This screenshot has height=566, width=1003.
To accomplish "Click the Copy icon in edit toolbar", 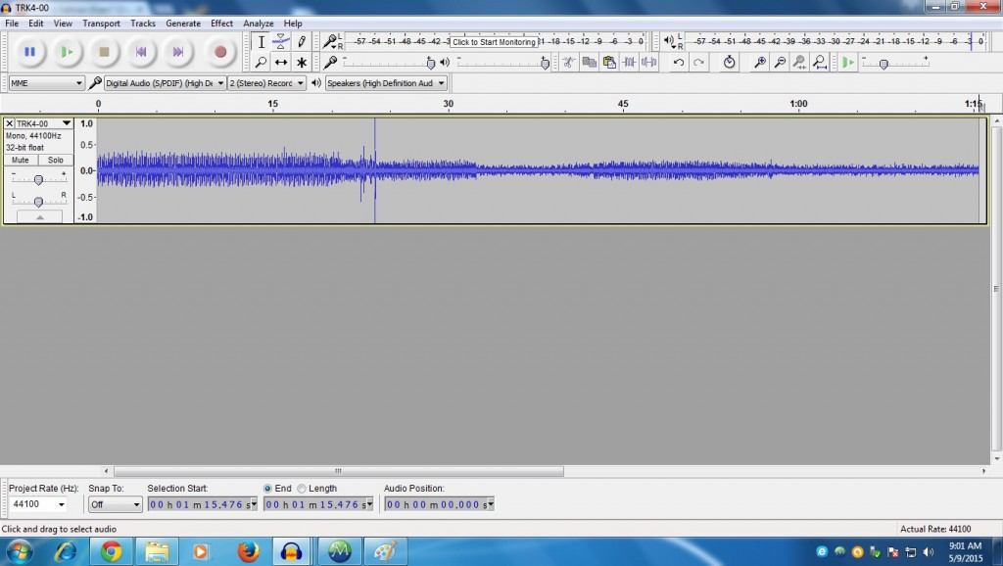I will [589, 62].
